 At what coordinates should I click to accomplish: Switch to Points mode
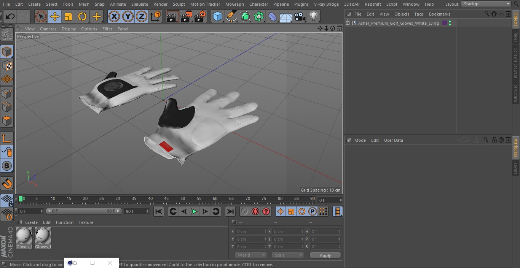(7, 93)
